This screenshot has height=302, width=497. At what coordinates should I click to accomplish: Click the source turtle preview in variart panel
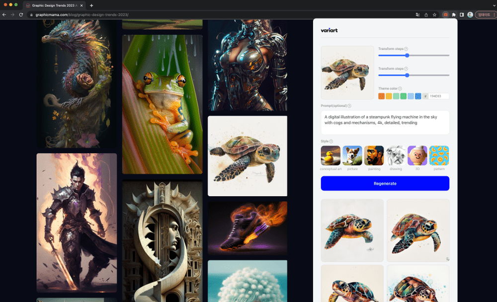(347, 73)
